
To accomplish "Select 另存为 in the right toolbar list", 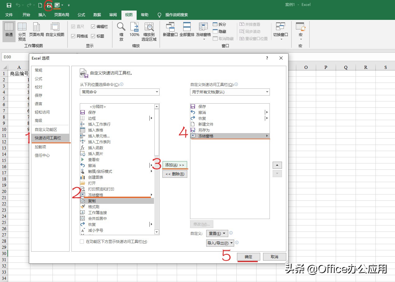I will (x=229, y=130).
